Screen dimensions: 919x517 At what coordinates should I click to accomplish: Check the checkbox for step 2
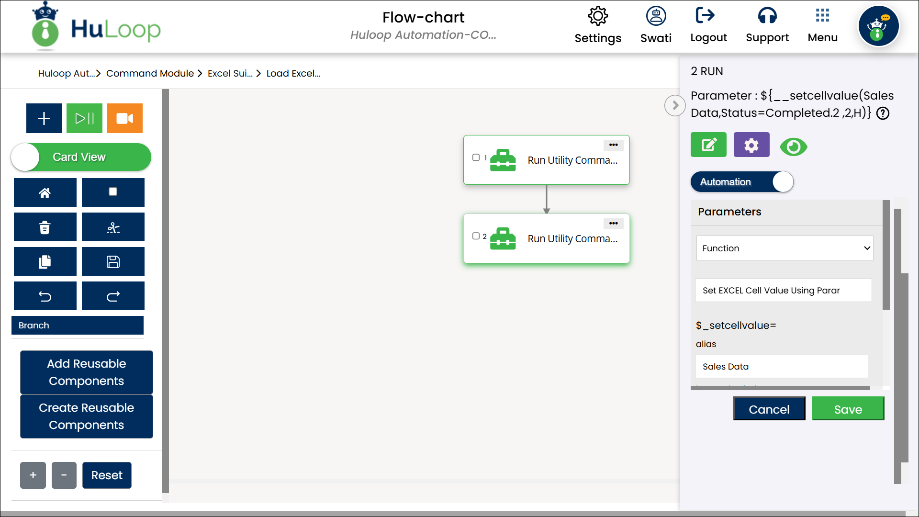[x=476, y=236]
